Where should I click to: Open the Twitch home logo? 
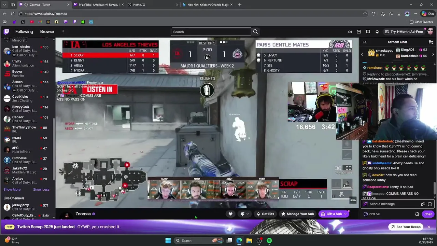6,32
